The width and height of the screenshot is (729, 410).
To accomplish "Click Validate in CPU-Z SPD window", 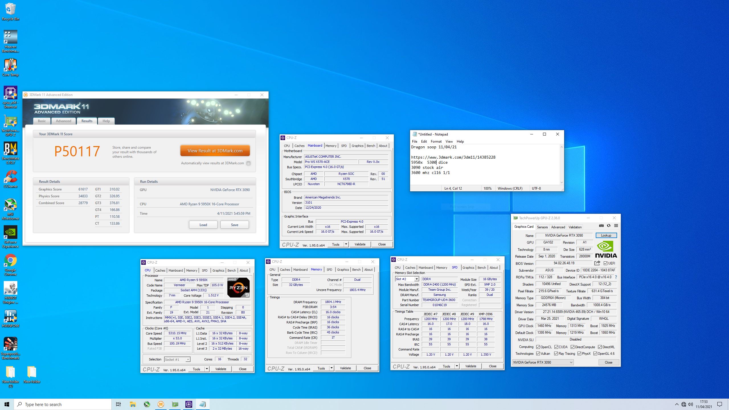I will (471, 366).
